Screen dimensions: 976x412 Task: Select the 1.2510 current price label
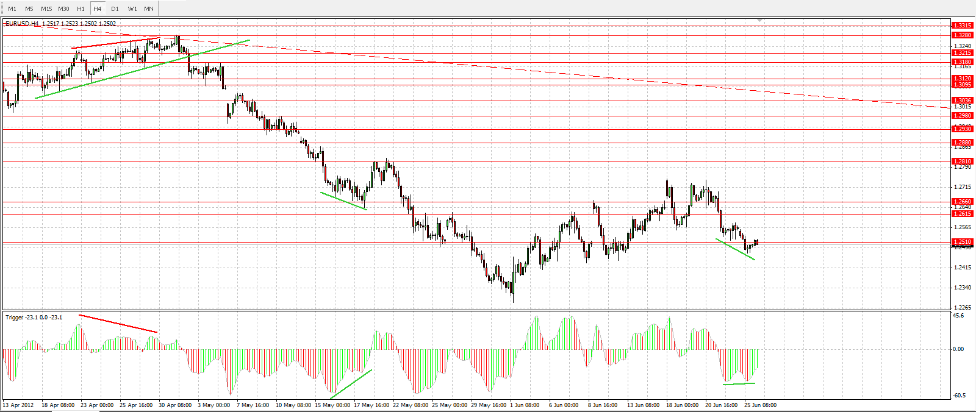click(x=963, y=242)
